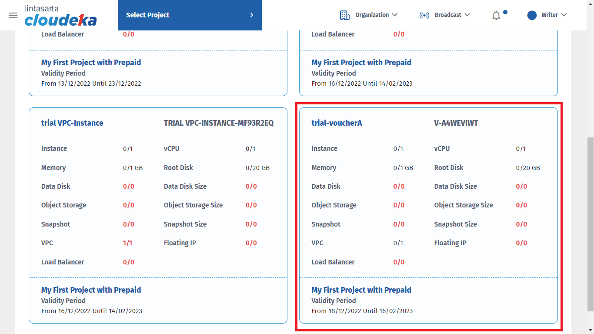Select the V-A4WEVIWT voucher code
This screenshot has width=594, height=334.
coord(456,123)
